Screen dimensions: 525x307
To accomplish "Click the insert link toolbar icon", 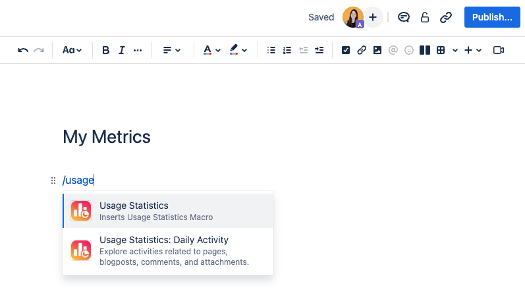I will 362,50.
